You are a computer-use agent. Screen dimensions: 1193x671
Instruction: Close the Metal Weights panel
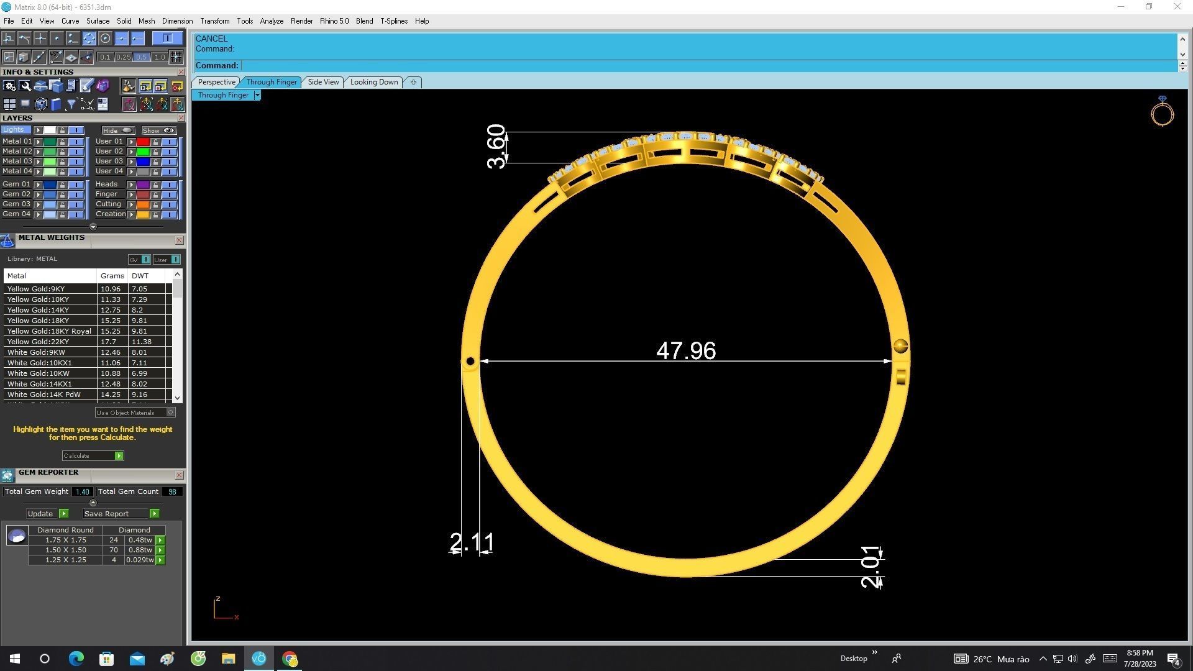click(180, 240)
